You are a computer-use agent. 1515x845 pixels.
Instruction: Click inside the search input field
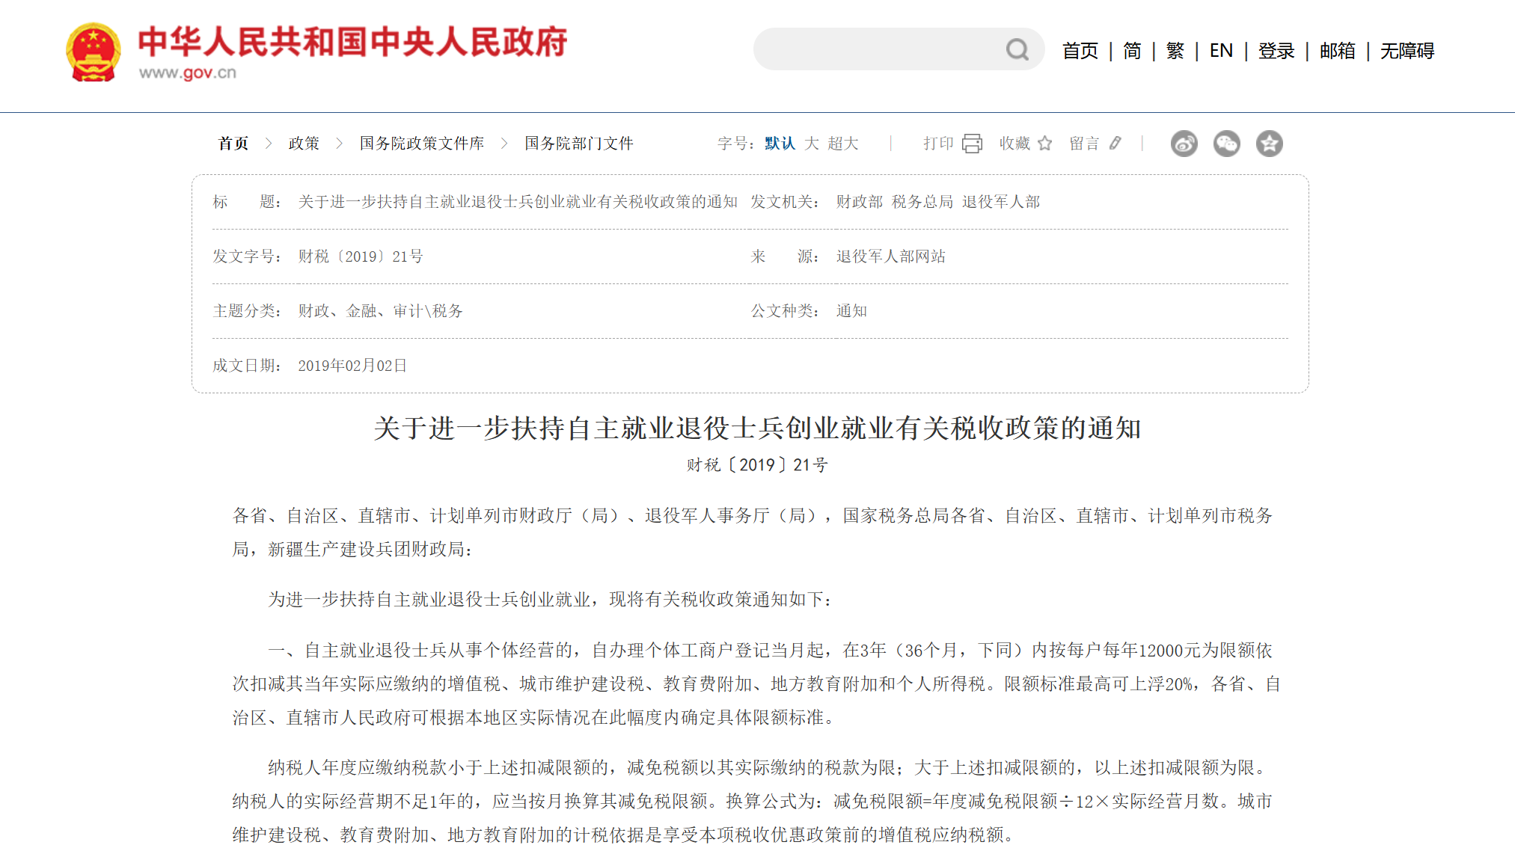860,49
